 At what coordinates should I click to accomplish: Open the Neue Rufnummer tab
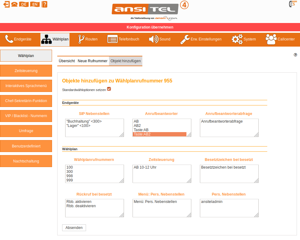pos(92,61)
